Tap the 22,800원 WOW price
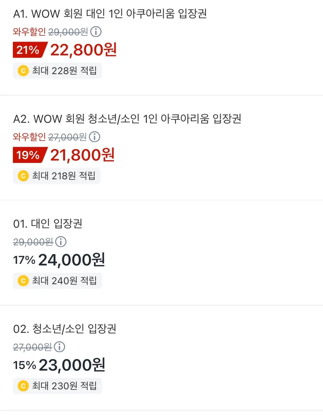The image size is (323, 415). coord(83,50)
